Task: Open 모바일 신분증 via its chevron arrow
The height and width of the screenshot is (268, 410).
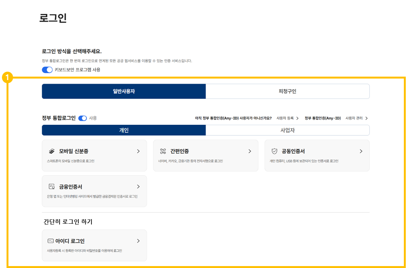Action: pyautogui.click(x=138, y=151)
